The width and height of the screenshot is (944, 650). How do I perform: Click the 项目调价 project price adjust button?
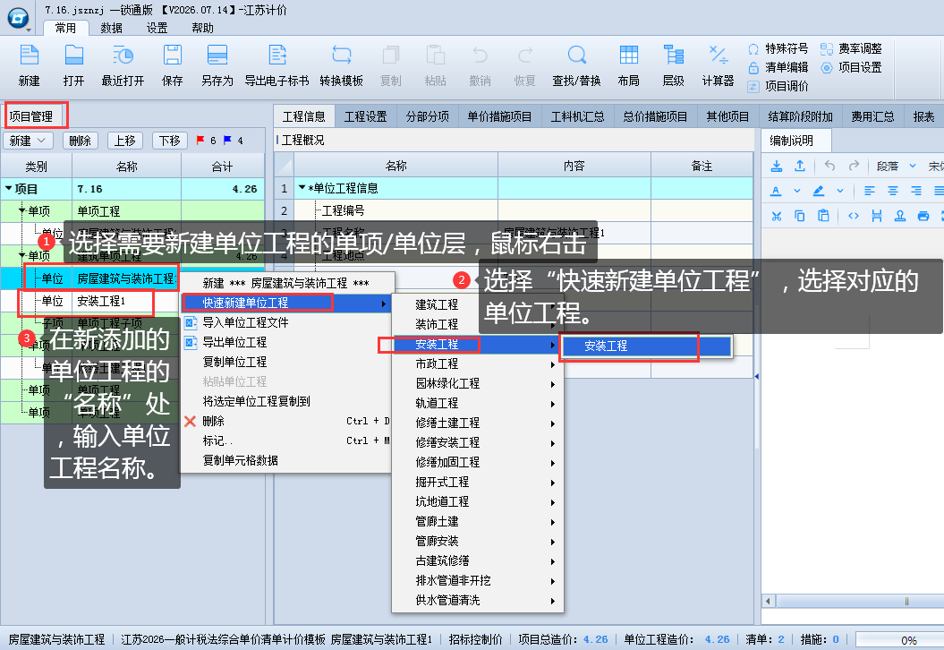coord(778,86)
